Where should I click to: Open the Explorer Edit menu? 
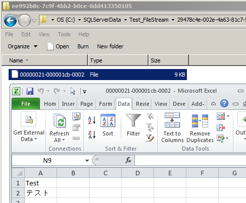[26, 34]
